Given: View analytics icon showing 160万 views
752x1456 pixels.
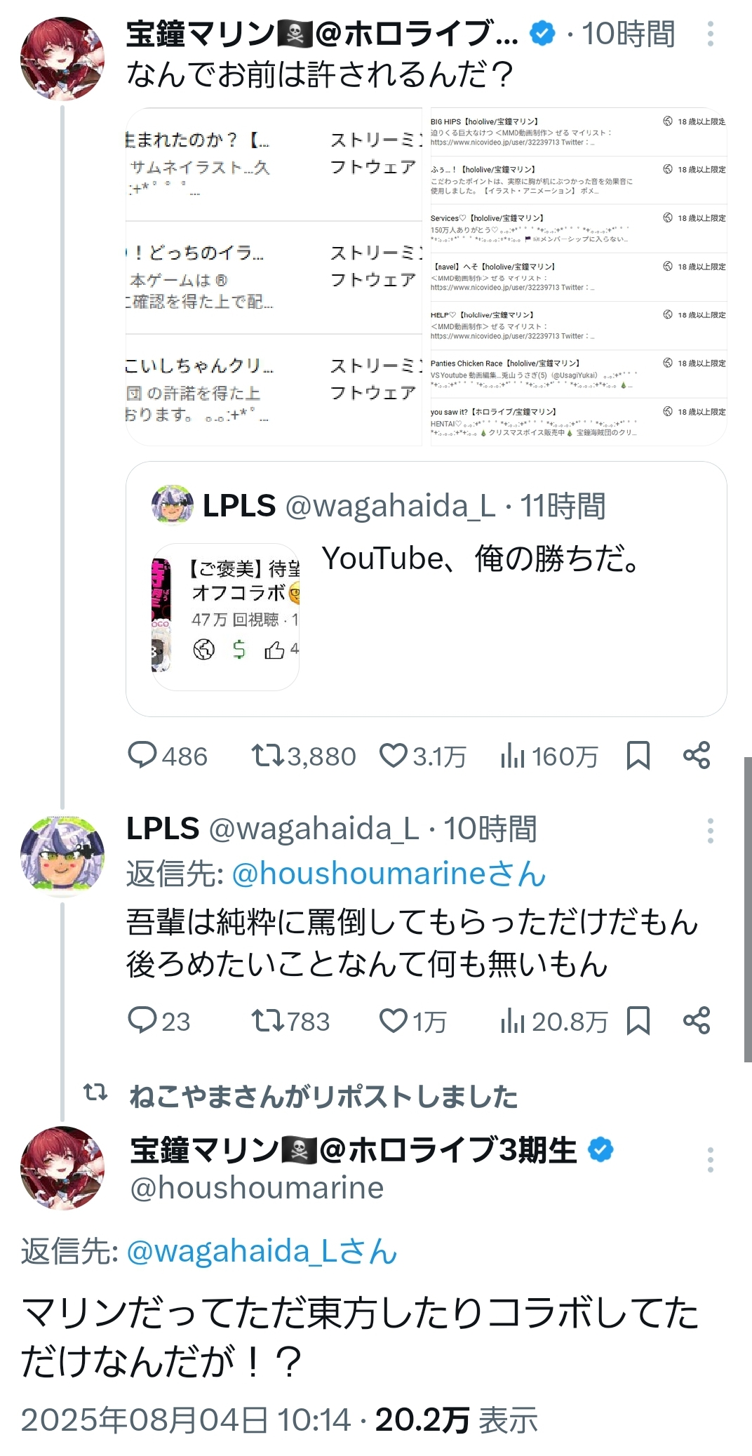Looking at the screenshot, I should click(513, 756).
